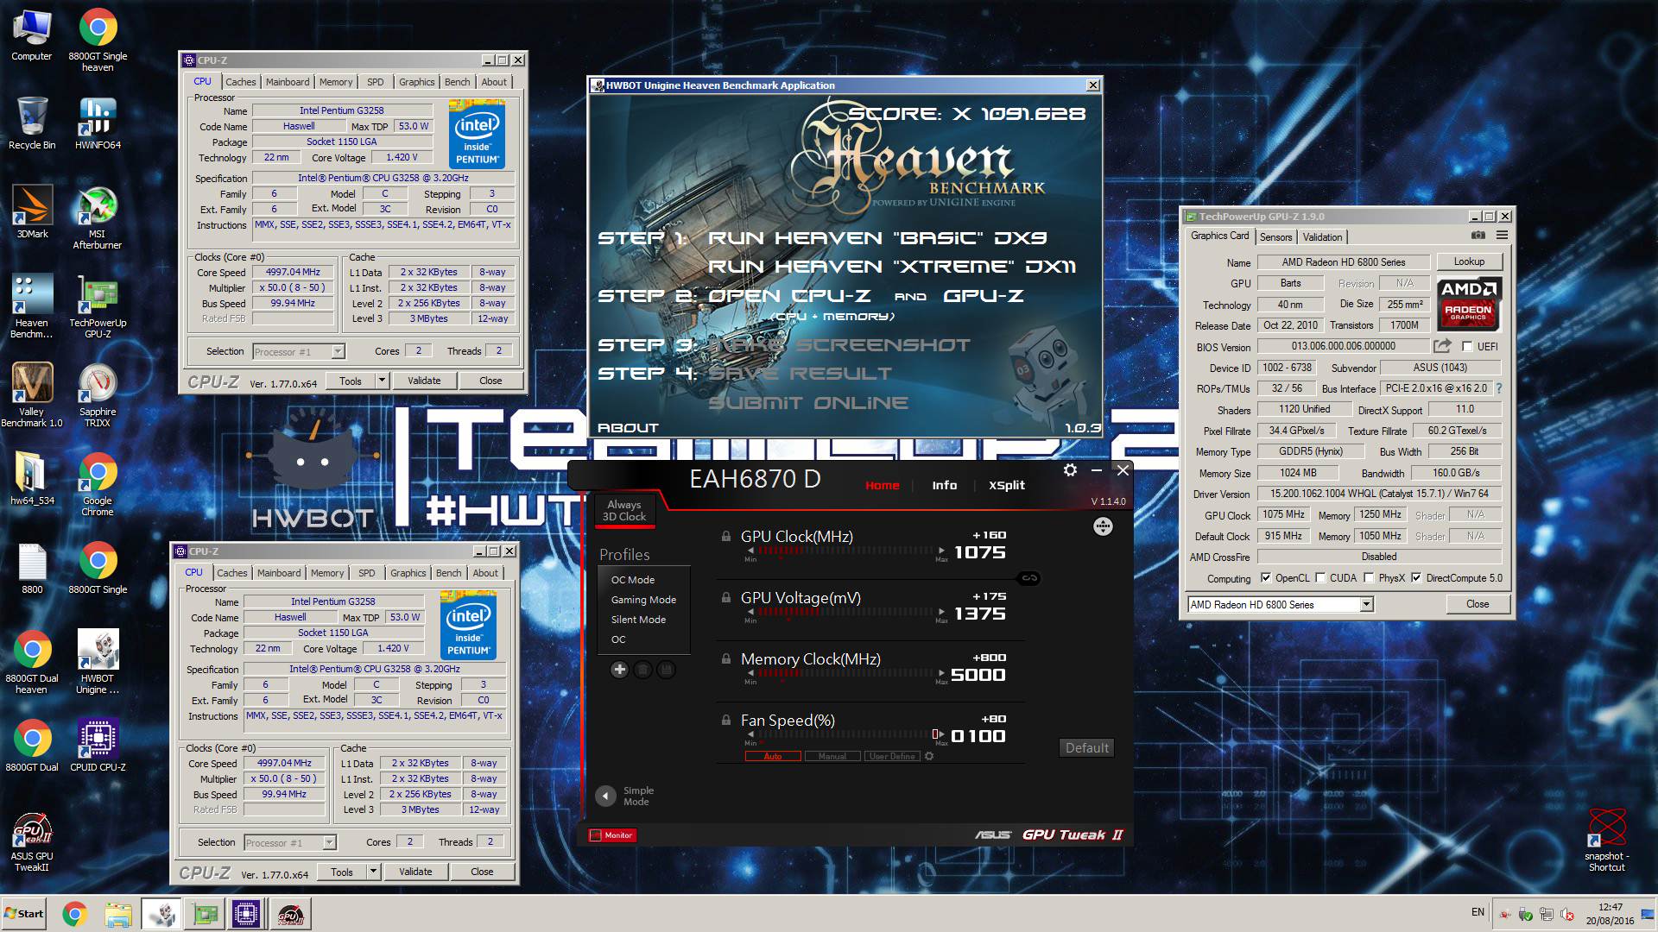This screenshot has height=932, width=1658.
Task: Click the Bus Interface question mark
Action: pos(1499,388)
